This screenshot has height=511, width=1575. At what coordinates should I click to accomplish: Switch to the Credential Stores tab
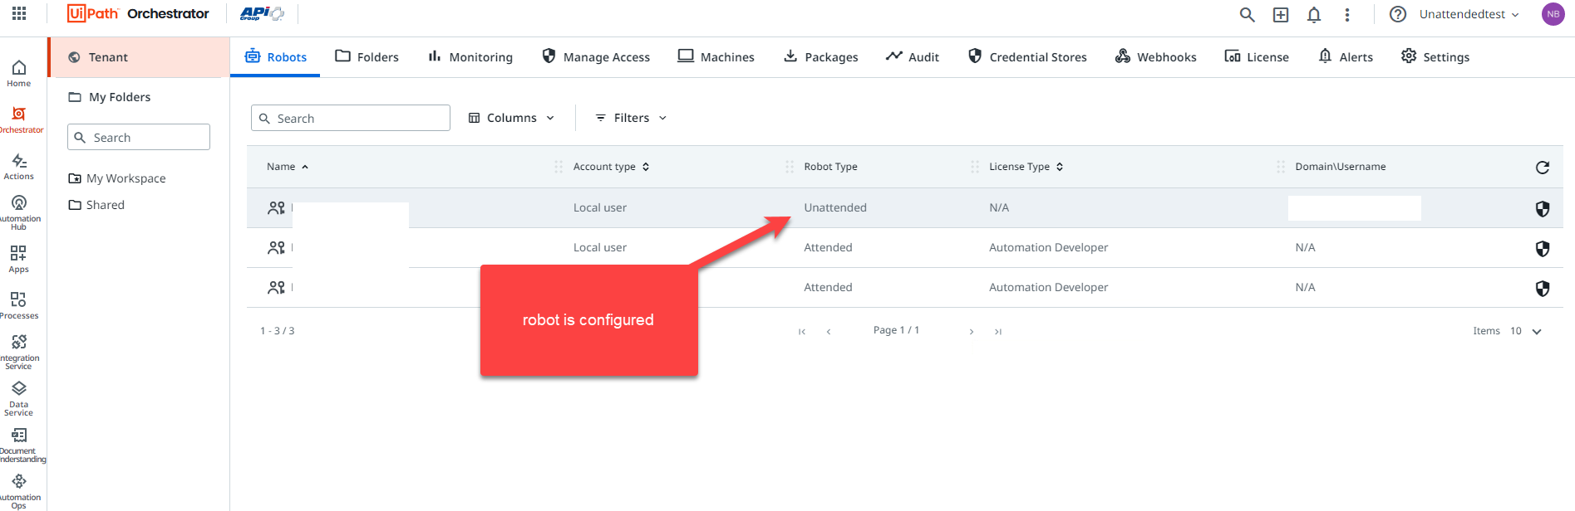point(1027,57)
